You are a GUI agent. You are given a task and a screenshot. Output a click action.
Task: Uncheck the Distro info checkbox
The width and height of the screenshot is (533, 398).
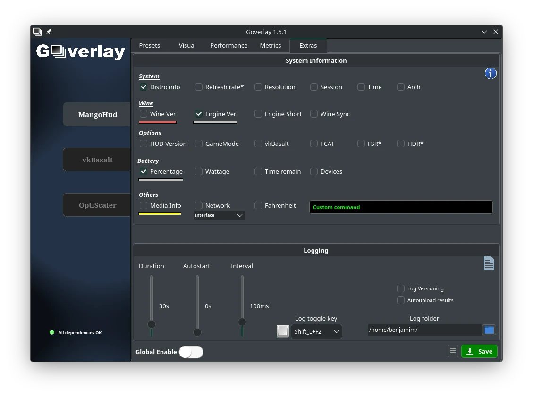click(144, 87)
